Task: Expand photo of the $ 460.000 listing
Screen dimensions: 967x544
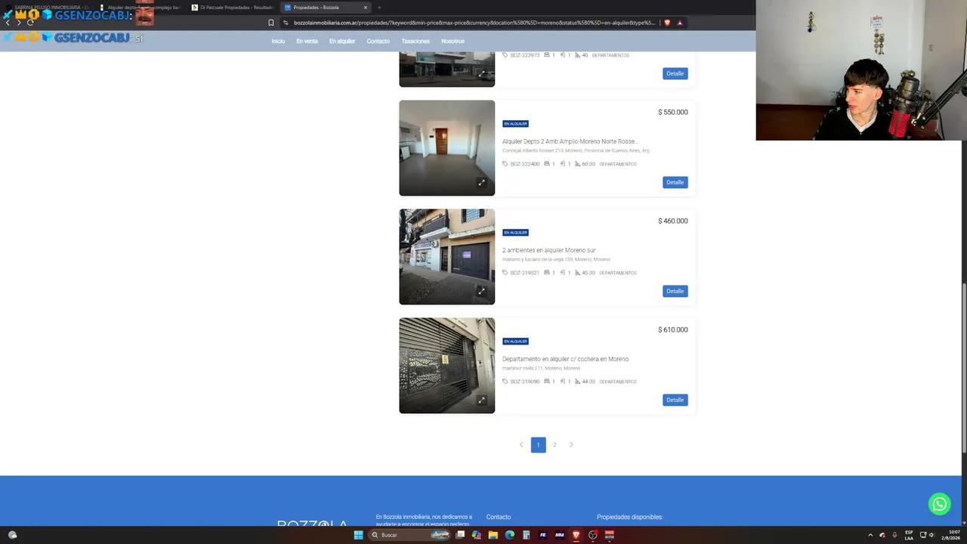Action: 481,292
